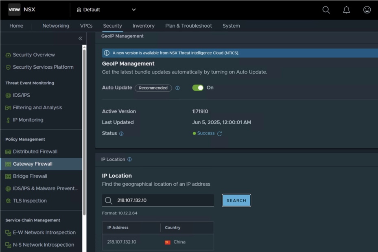Click the info icon in NTICS banner
Screen dimensions: 378x252
[107, 53]
